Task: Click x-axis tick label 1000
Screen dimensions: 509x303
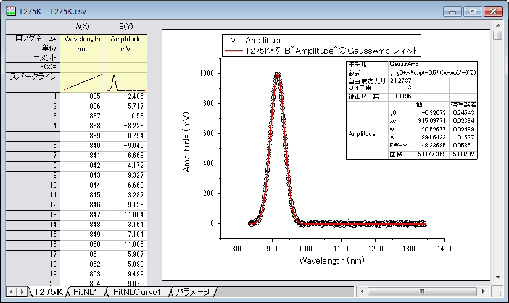Action: coord(307,249)
